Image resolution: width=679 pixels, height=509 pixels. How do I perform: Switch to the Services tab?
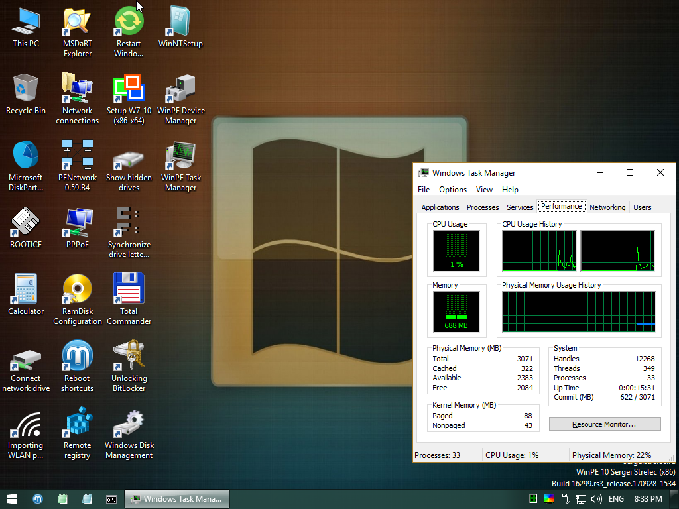(520, 207)
